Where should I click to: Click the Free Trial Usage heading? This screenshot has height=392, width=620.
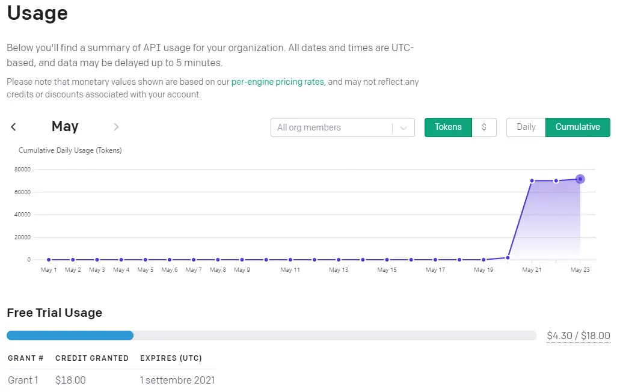pyautogui.click(x=54, y=313)
